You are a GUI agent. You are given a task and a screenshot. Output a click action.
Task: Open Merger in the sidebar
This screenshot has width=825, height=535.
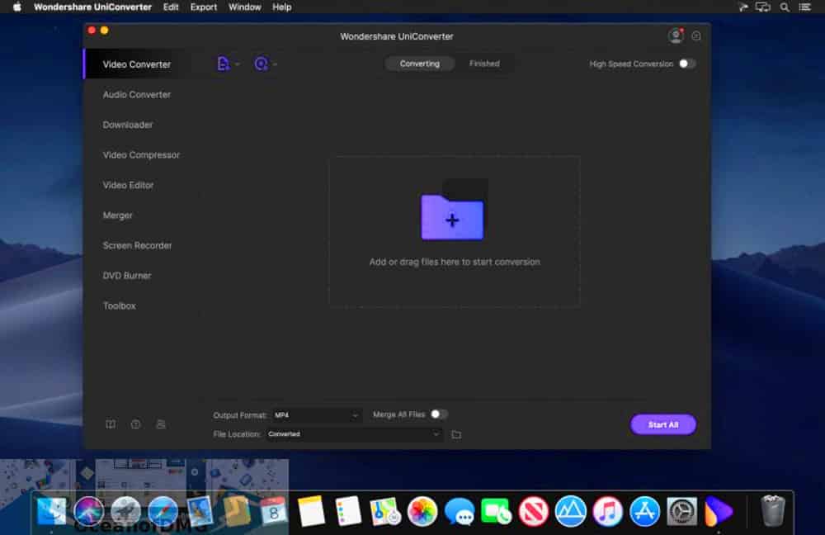click(118, 215)
